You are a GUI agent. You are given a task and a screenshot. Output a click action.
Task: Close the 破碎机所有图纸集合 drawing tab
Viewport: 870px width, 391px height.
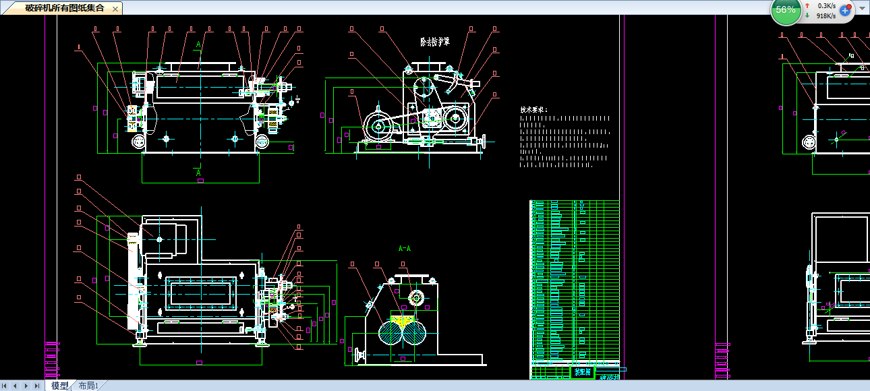[x=115, y=9]
